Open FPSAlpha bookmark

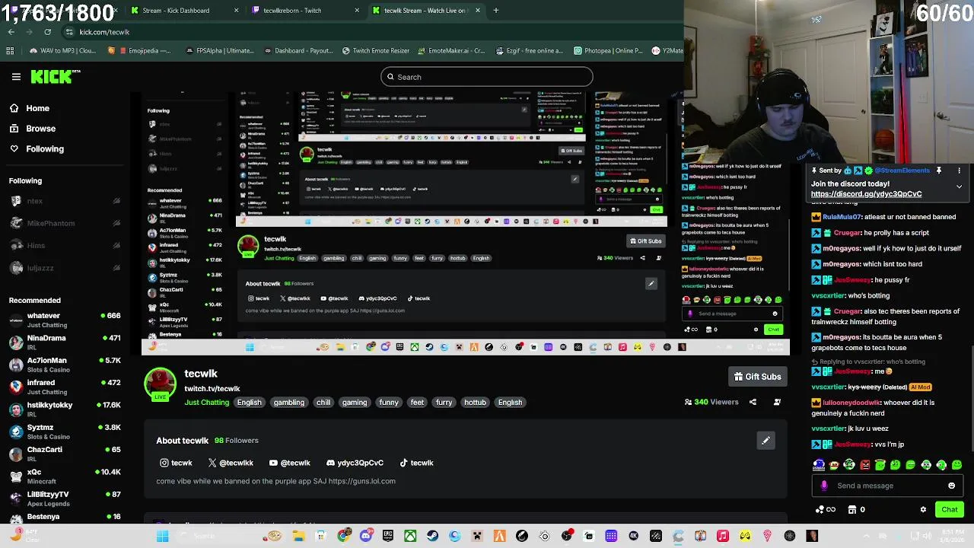tap(219, 51)
